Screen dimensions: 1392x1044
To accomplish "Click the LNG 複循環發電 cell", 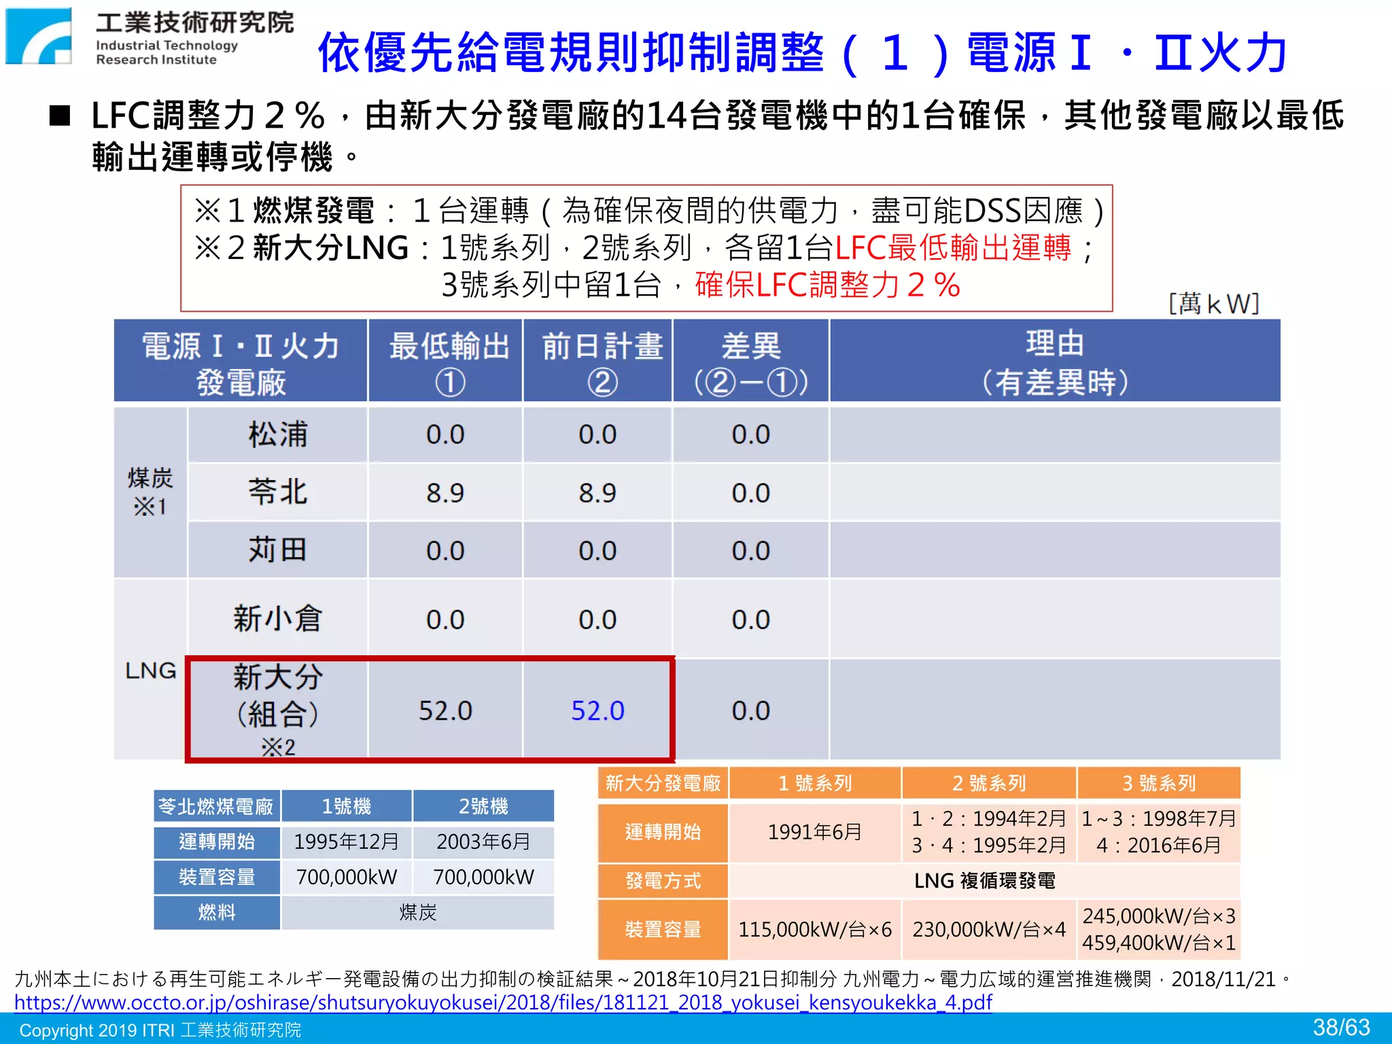I will [x=984, y=881].
